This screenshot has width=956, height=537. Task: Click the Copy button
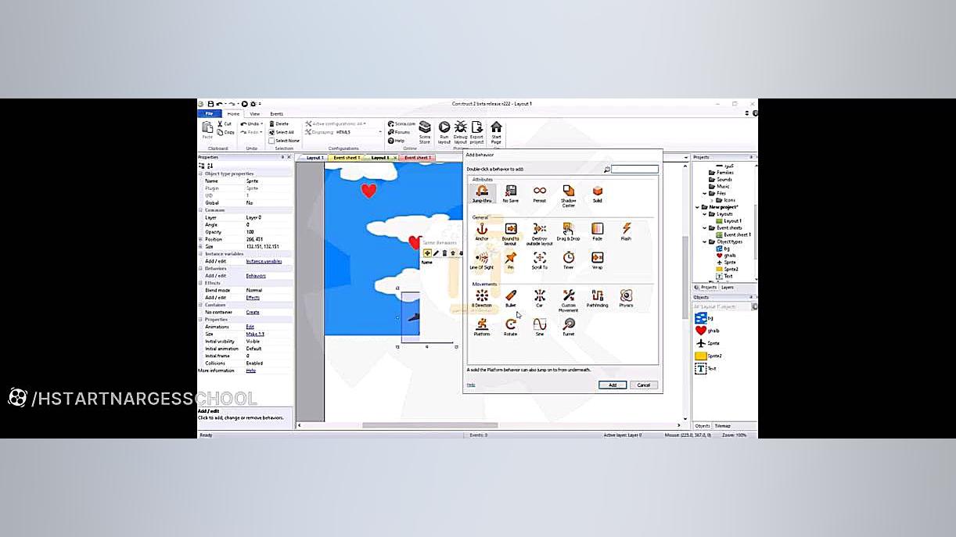[225, 132]
